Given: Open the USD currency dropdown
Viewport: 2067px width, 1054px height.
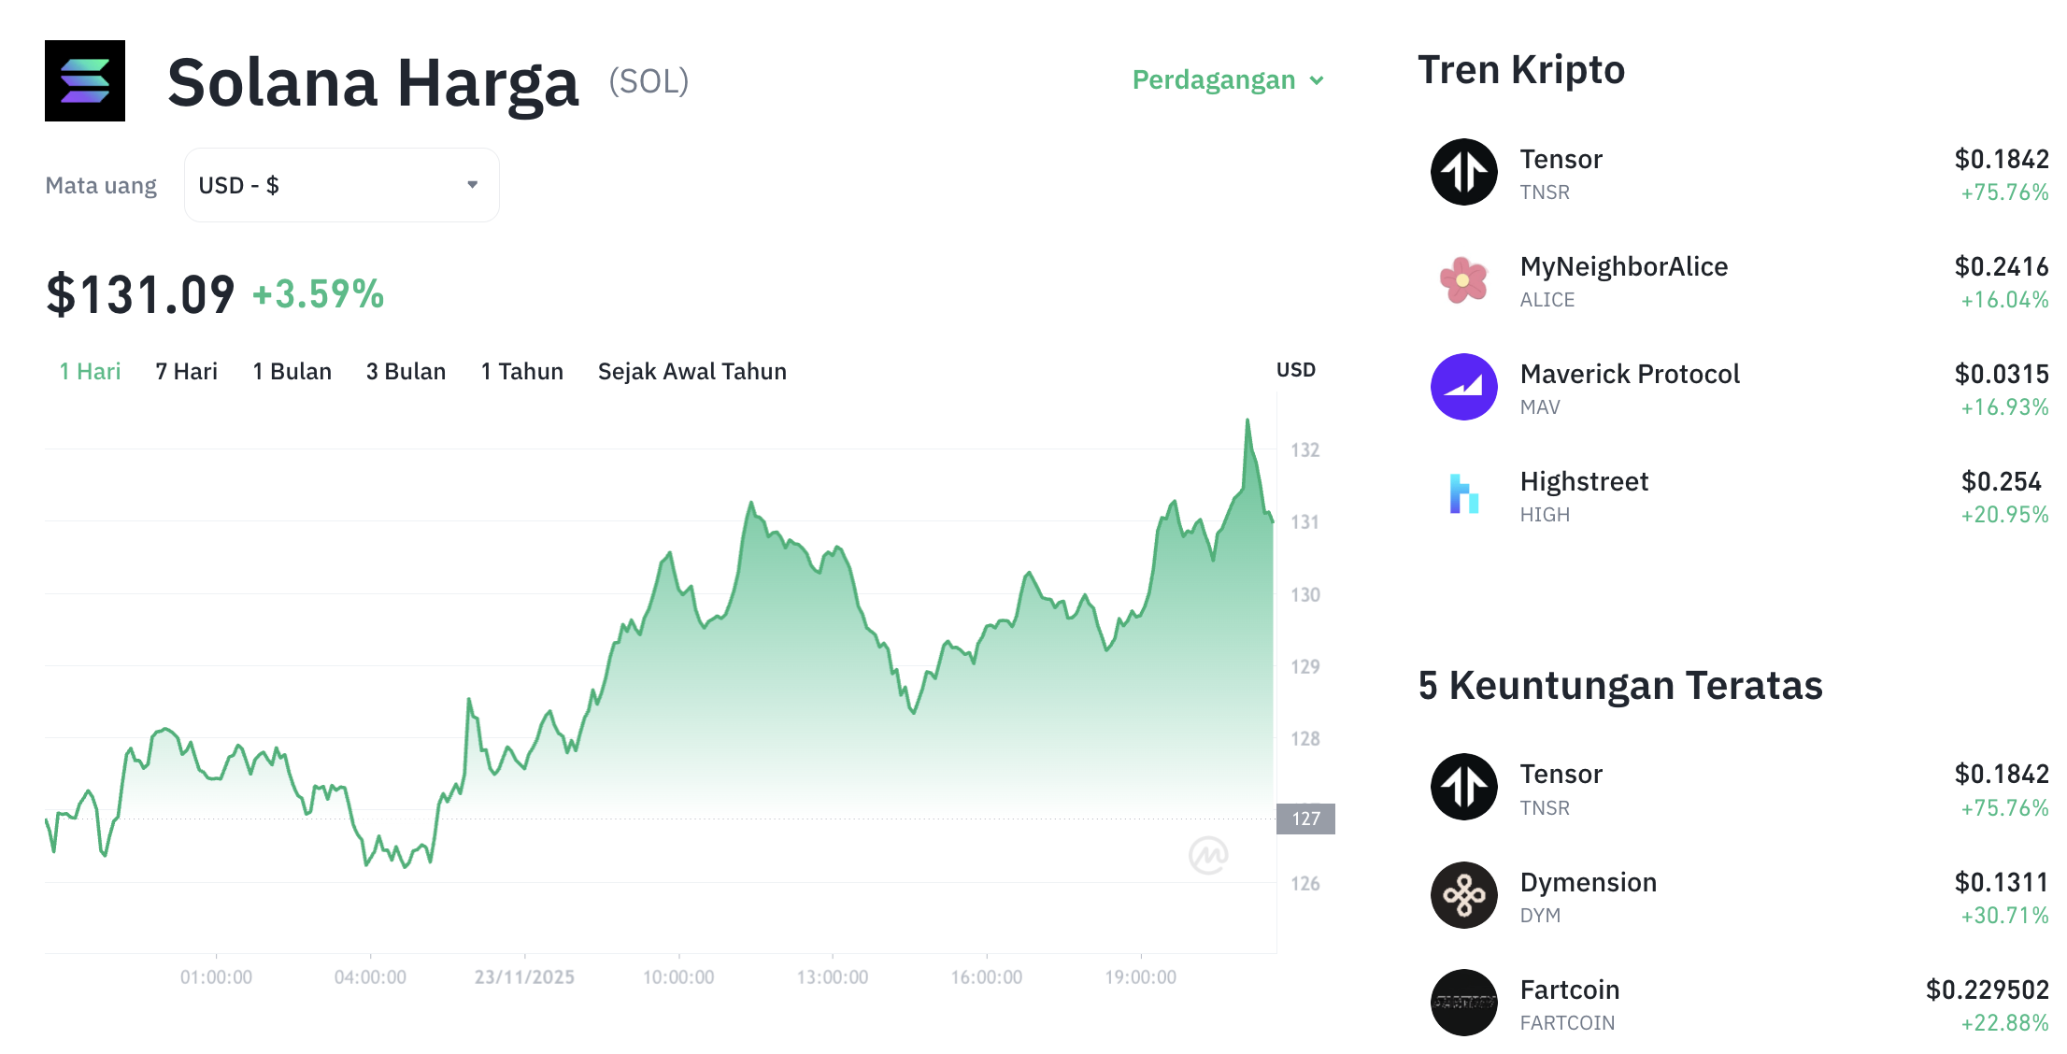Looking at the screenshot, I should tap(341, 184).
